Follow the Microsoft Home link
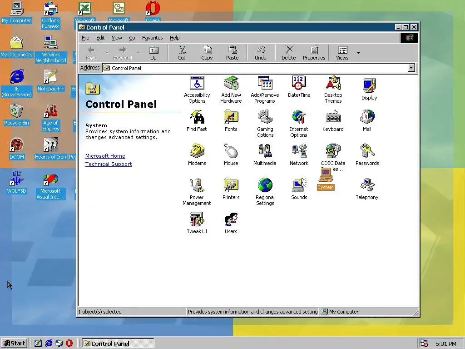Viewport: 465px width, 349px height. click(105, 156)
